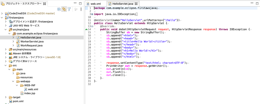Maximize the Project Explorer panel
The width and height of the screenshot is (260, 104).
click(80, 3)
